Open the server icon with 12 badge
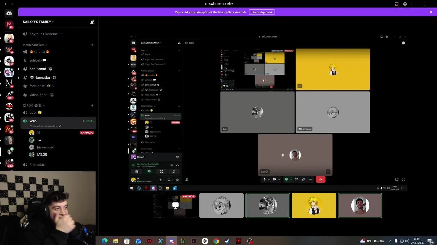Viewport: 437px width, 245px height. (9, 38)
